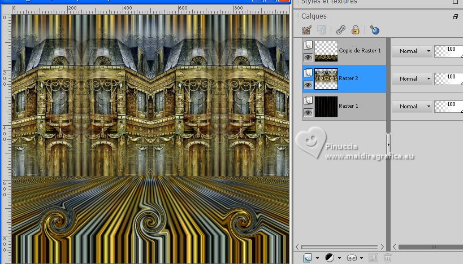Click the Copie de Raster 1 layer thumbnail
The height and width of the screenshot is (264, 463).
click(x=326, y=51)
